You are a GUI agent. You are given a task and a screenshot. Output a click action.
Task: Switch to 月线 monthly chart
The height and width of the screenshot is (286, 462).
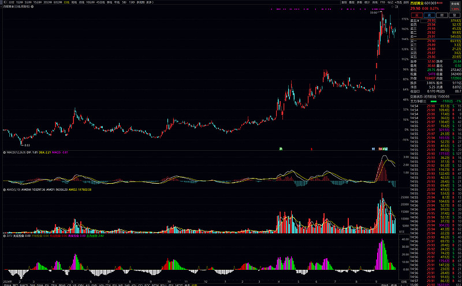click(81, 2)
